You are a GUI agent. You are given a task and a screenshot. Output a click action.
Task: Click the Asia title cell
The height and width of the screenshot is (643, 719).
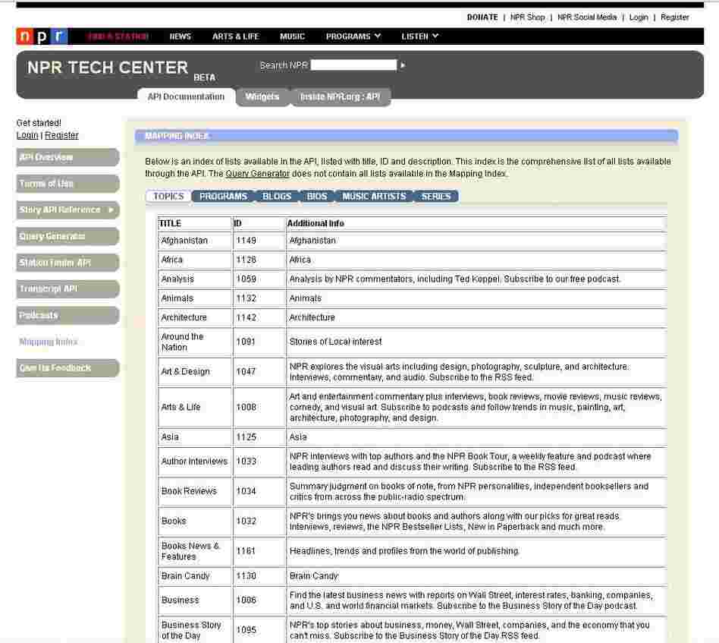coord(195,438)
